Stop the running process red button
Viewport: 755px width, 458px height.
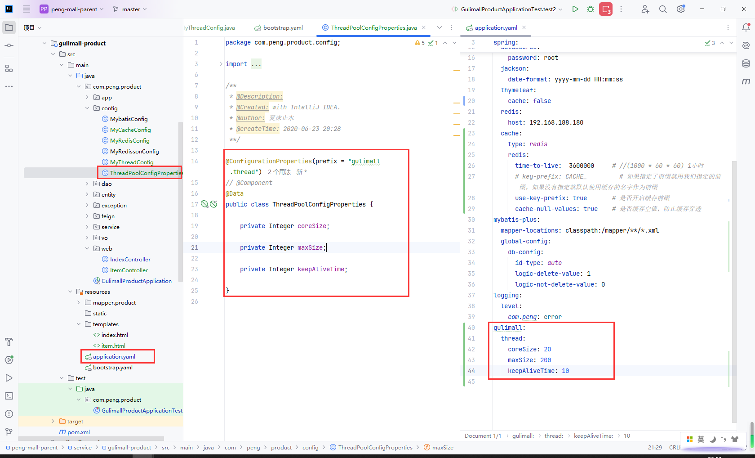[606, 9]
